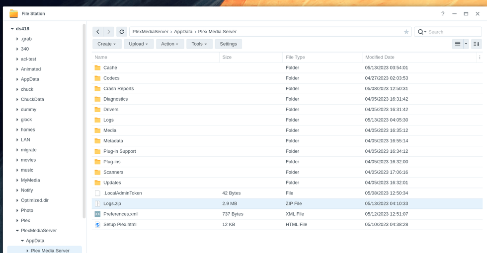Open the Tools dropdown menu
Image resolution: width=487 pixels, height=253 pixels.
tap(199, 44)
